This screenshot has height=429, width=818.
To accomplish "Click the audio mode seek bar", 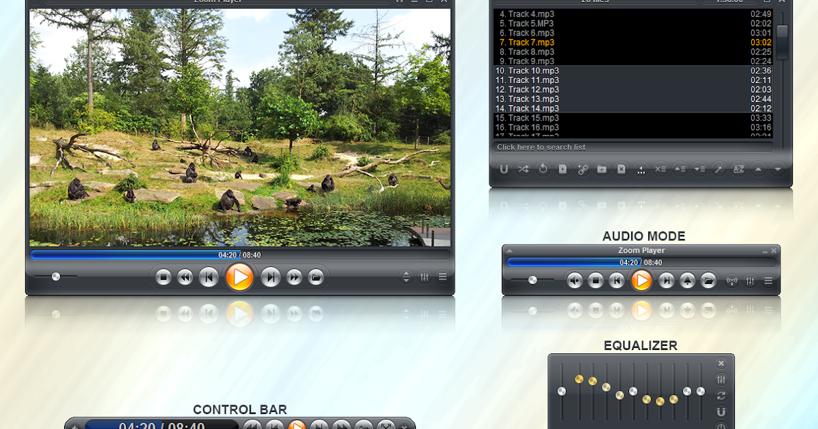I will [x=641, y=262].
